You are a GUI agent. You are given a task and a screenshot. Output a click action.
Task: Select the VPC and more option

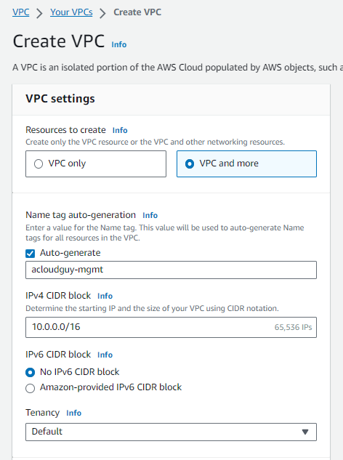[x=246, y=164]
